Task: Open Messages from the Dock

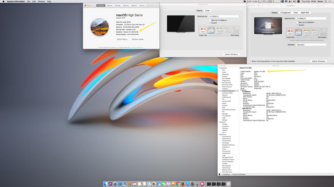Action: pyautogui.click(x=159, y=184)
